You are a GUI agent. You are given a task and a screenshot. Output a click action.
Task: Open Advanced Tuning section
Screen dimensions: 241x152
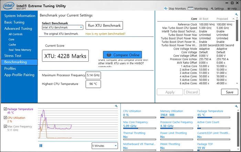coord(18,29)
